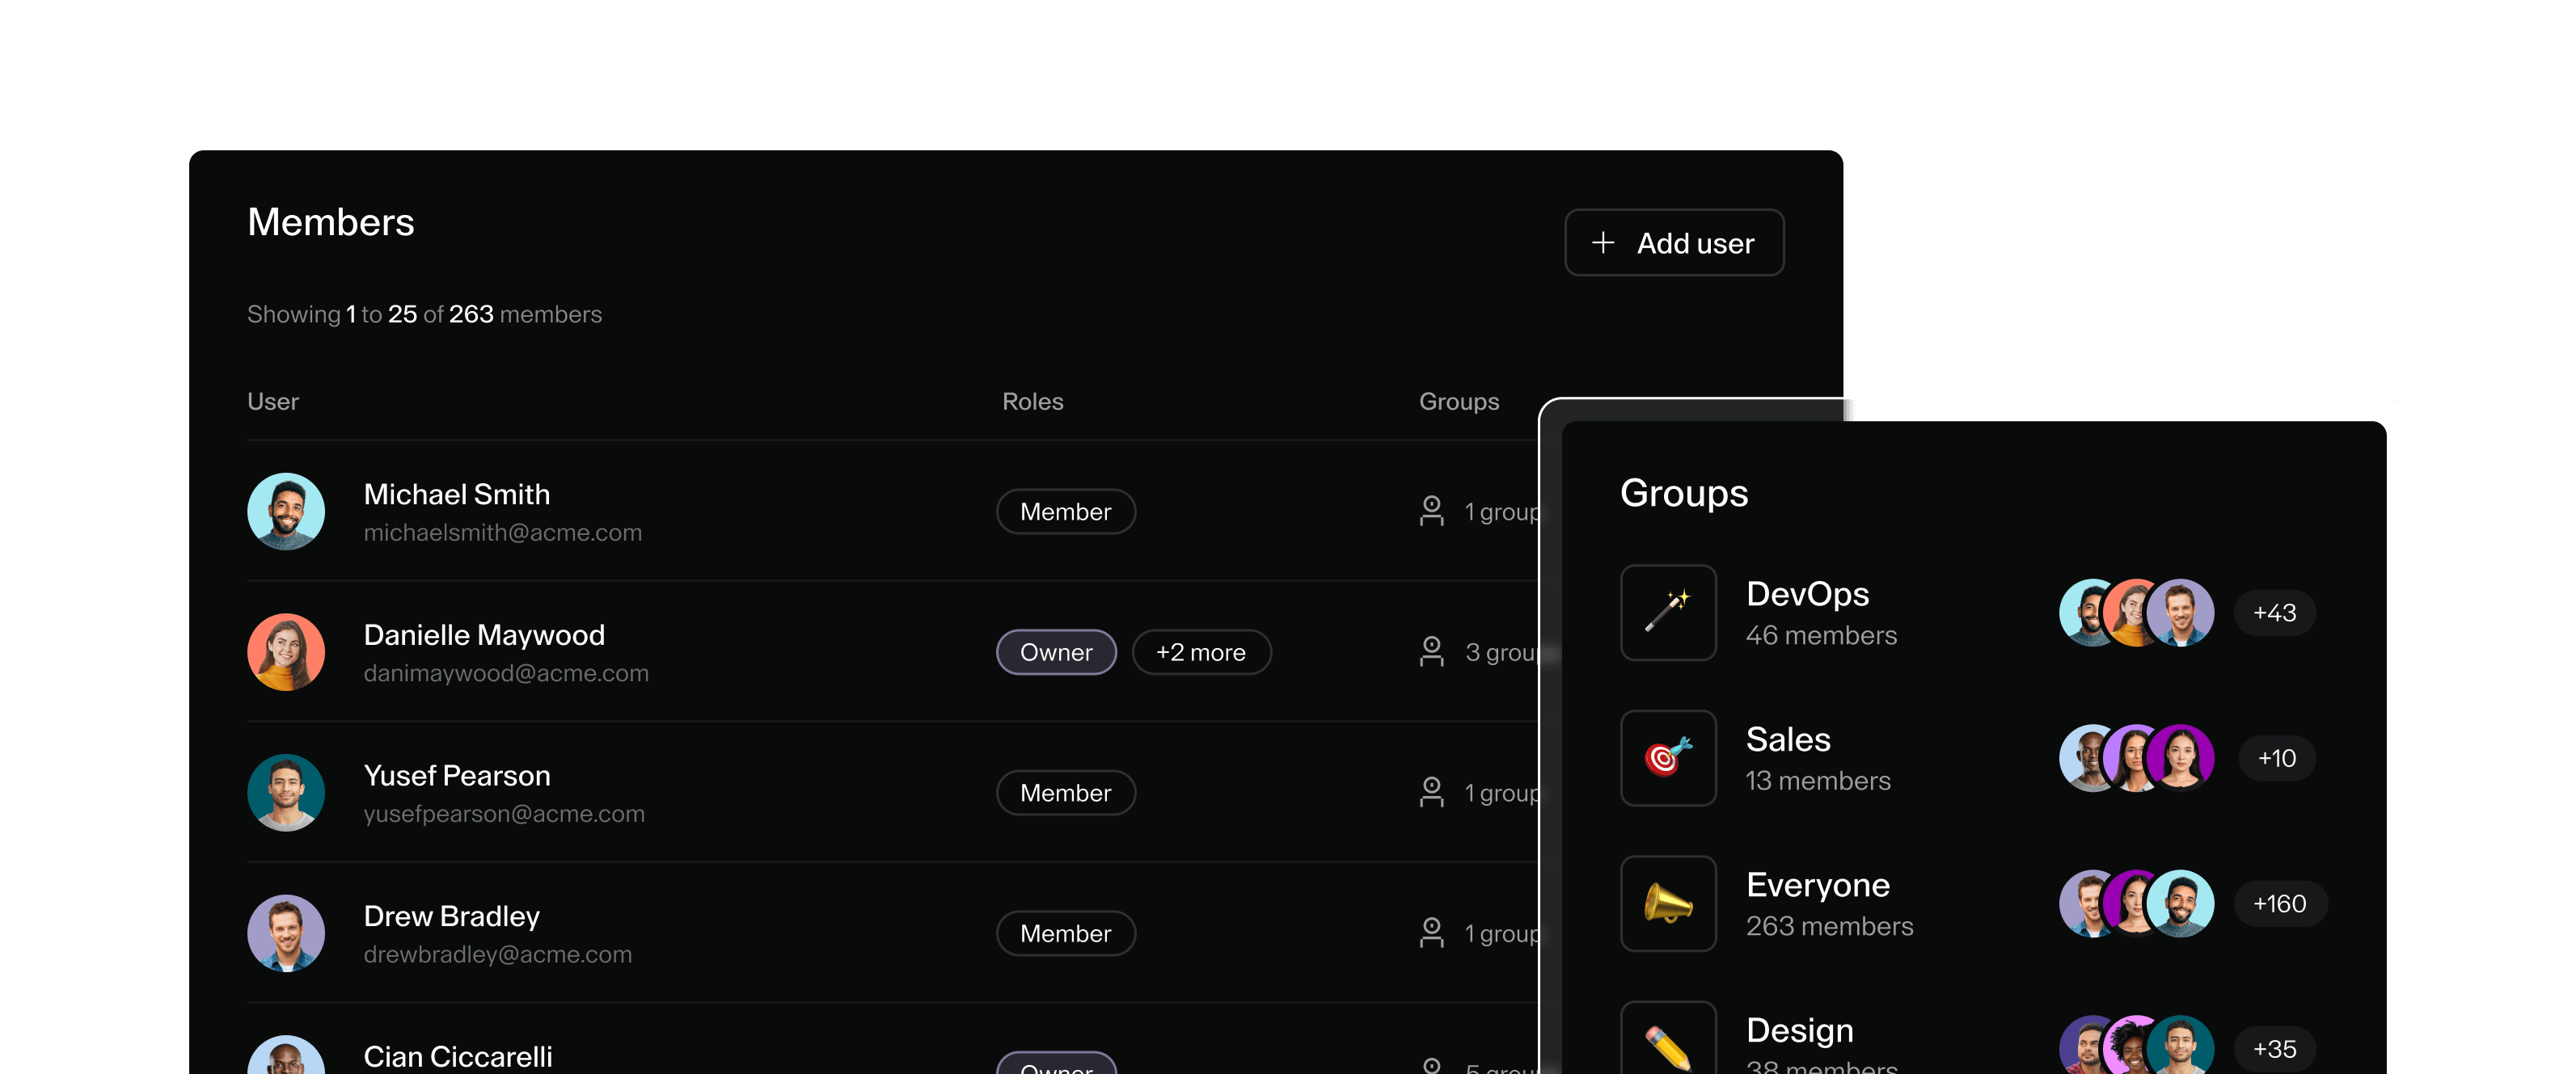This screenshot has width=2576, height=1074.
Task: Show Everyone +160 more members
Action: coord(2280,904)
